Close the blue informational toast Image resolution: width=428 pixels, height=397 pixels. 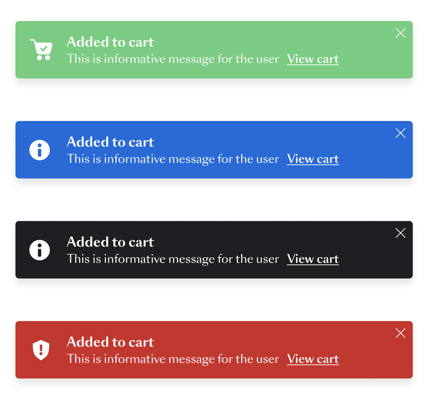point(400,133)
